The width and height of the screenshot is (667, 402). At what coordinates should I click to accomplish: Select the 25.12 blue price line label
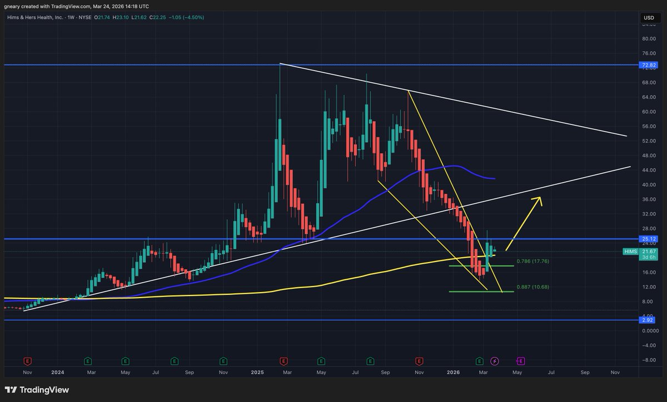pyautogui.click(x=648, y=239)
